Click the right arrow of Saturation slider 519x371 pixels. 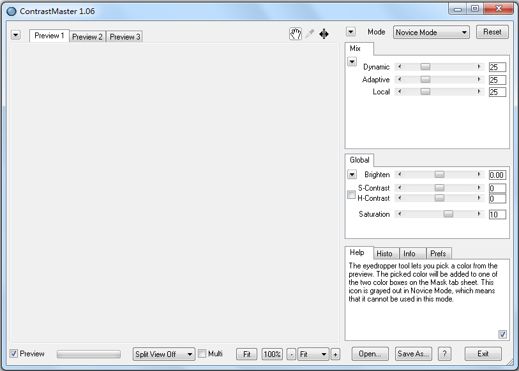click(479, 214)
